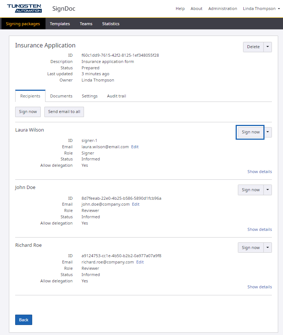
Task: Open dropdown arrow next to Delete
Action: click(268, 47)
